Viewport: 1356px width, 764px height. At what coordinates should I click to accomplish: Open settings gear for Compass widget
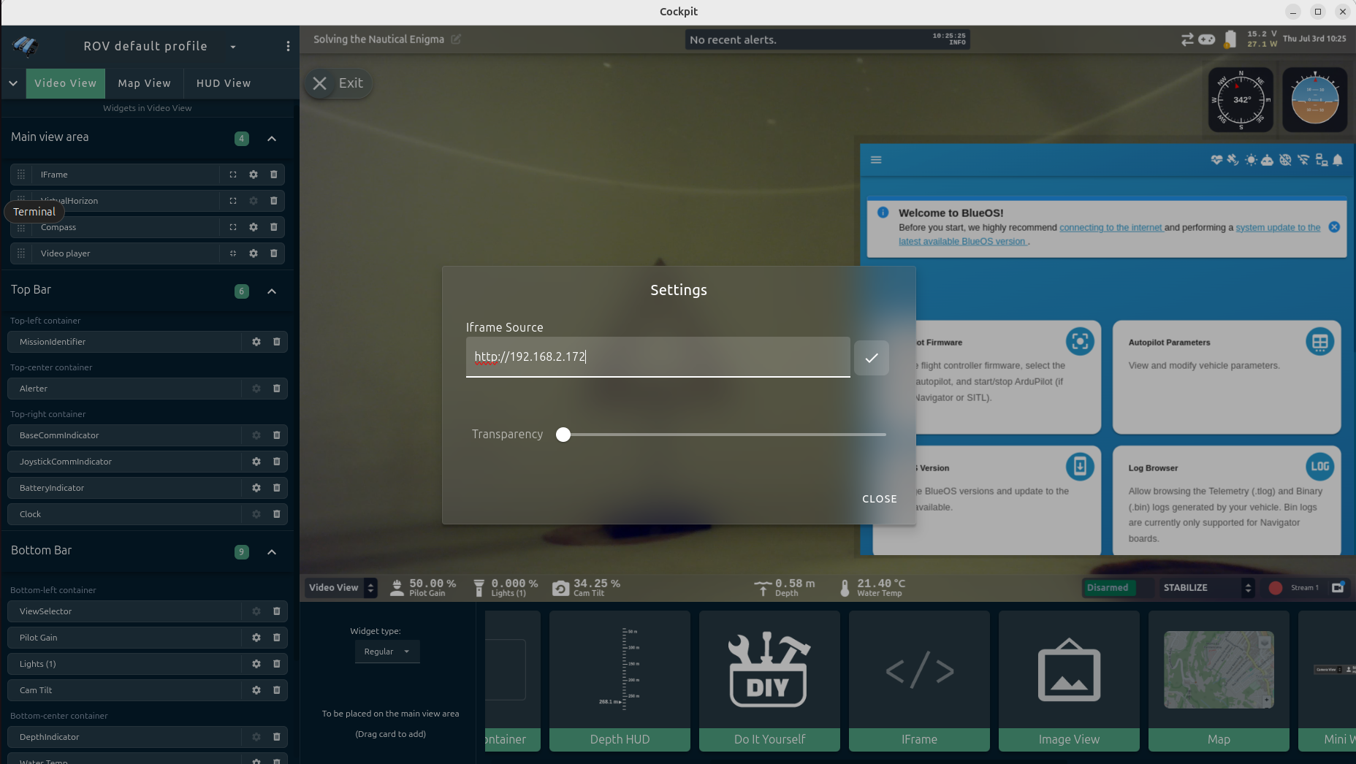pyautogui.click(x=254, y=227)
